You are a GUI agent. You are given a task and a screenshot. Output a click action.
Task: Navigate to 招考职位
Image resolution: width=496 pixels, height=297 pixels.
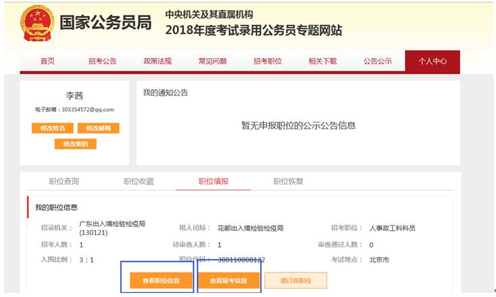point(268,61)
